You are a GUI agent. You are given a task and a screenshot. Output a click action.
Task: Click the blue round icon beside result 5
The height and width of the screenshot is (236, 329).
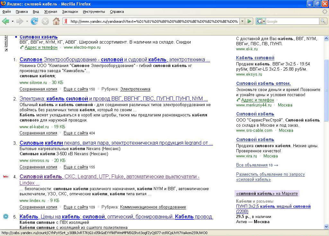5,216
